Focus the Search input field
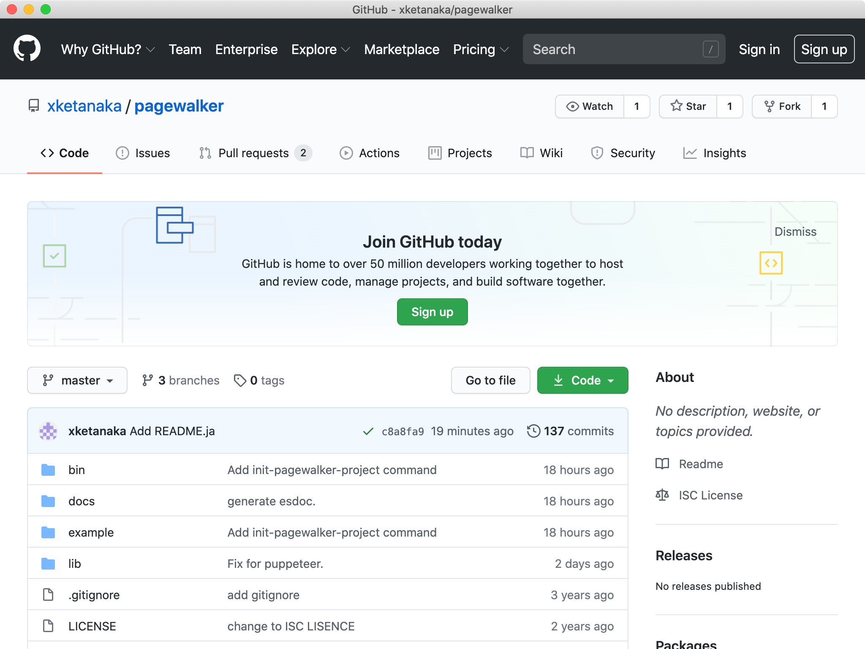The image size is (865, 649). pyautogui.click(x=615, y=49)
